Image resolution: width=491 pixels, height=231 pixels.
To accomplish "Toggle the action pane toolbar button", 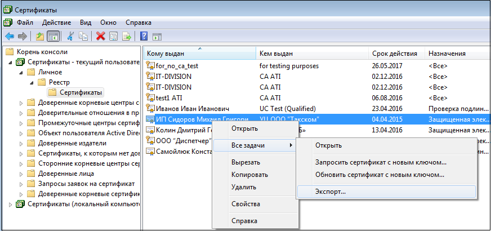I will tap(157, 36).
